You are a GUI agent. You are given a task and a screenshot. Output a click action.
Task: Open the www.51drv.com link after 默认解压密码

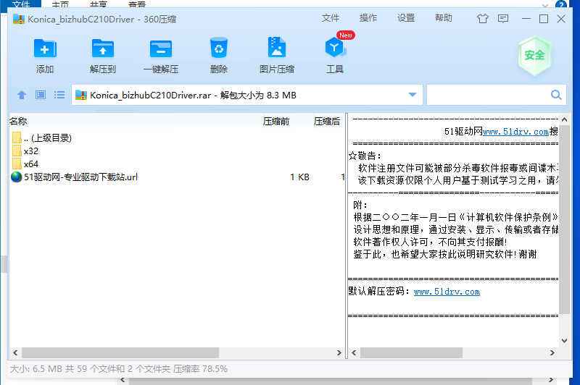tap(447, 292)
